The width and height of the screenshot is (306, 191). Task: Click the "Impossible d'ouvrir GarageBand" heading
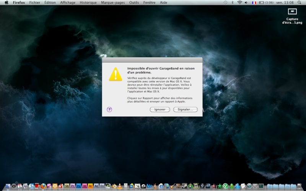(161, 70)
